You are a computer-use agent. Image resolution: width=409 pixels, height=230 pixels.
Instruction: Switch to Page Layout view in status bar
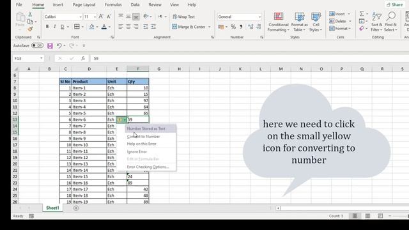(367, 216)
